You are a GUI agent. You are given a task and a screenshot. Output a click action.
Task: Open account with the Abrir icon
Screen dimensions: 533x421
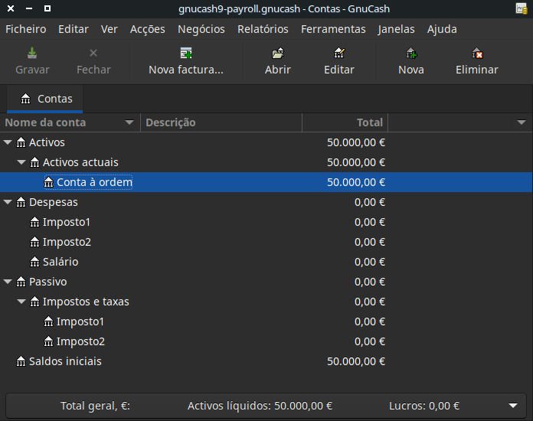(x=277, y=54)
